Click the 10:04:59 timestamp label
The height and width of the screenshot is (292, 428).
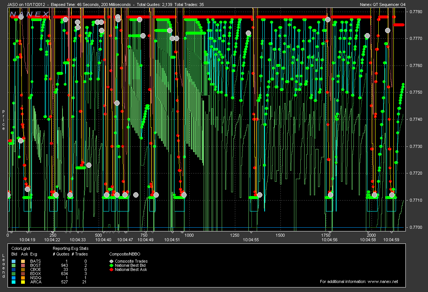(x=391, y=240)
